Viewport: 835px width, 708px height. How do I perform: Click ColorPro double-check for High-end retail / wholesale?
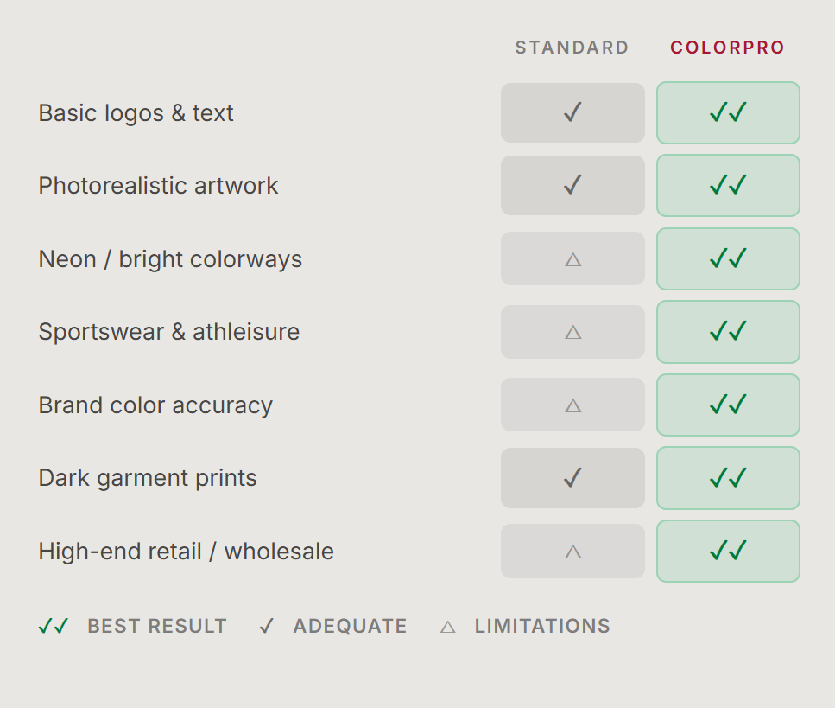point(728,551)
